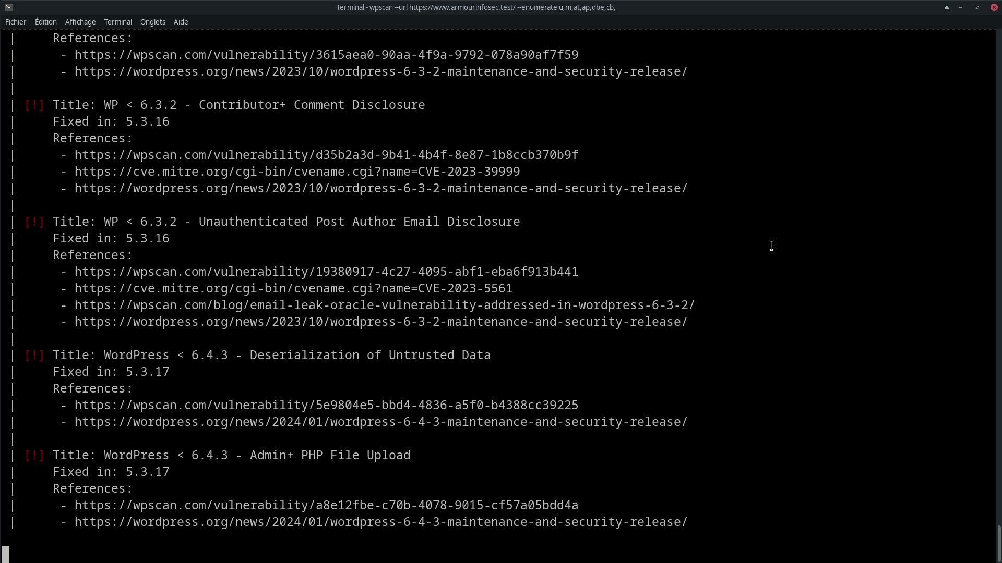
Task: Click "Fixed in: 5.3.17" under Deserialization title
Action: point(111,372)
